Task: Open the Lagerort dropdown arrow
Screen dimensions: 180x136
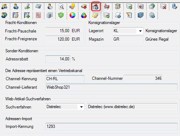Action: (x=140, y=31)
